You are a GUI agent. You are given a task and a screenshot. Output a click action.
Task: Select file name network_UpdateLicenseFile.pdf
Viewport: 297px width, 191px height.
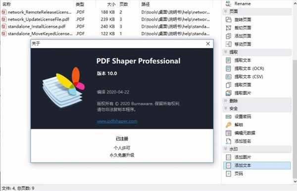(39, 19)
